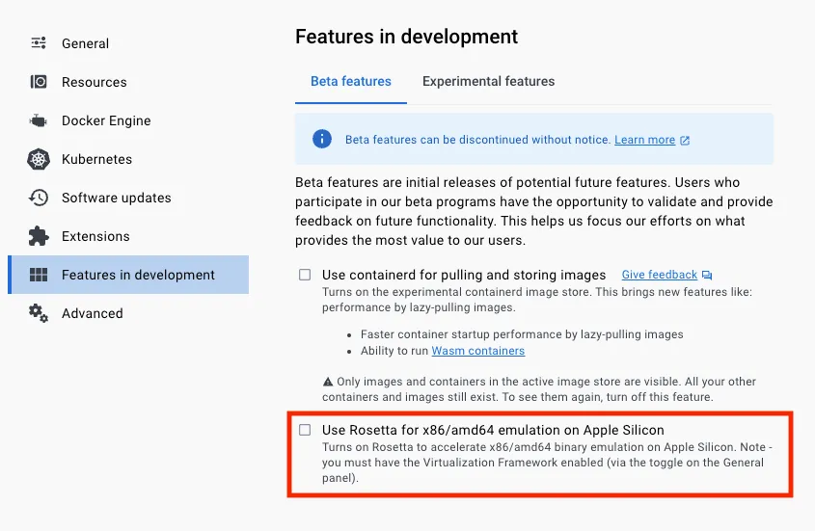Click the blue info circle icon
Screen dimensions: 815x531
pos(322,139)
